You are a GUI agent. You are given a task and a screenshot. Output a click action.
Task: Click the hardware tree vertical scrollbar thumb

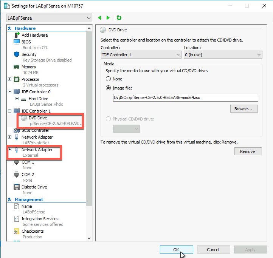(89, 119)
